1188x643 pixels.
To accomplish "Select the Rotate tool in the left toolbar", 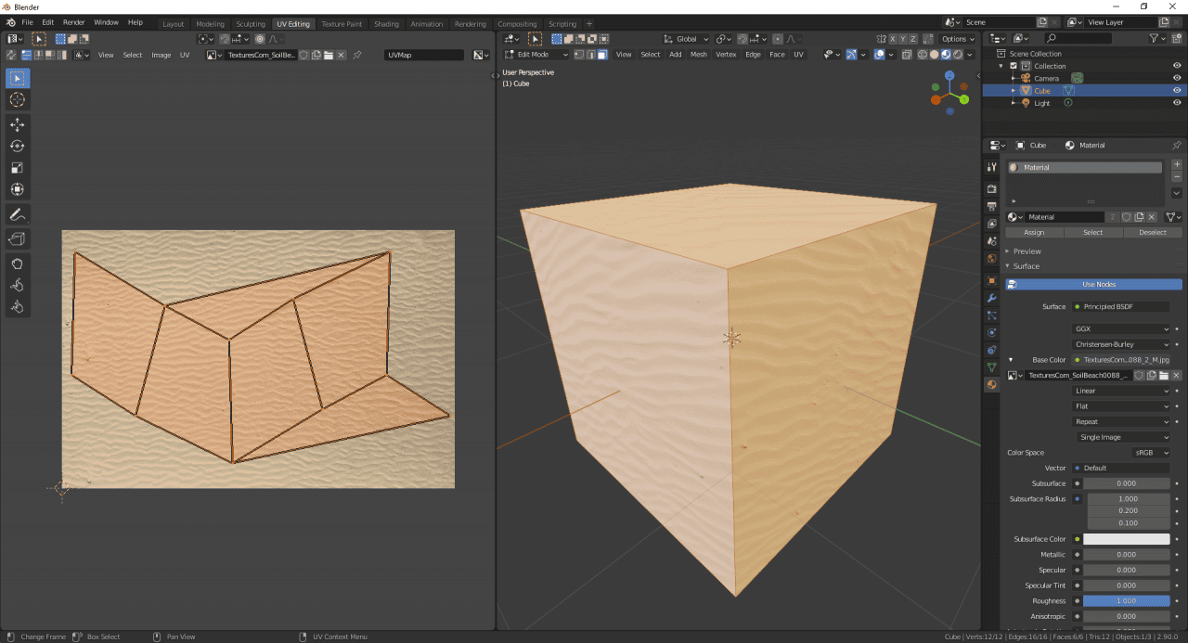I will point(17,146).
